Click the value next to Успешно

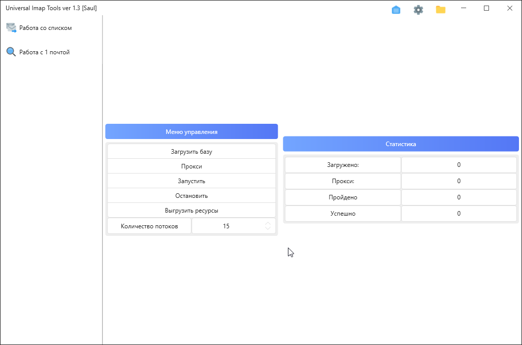tap(459, 214)
